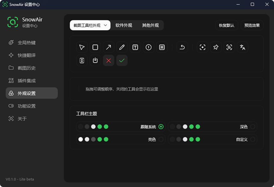274x187 pixels.
Task: Select the numbered marker tool
Action: point(148,47)
